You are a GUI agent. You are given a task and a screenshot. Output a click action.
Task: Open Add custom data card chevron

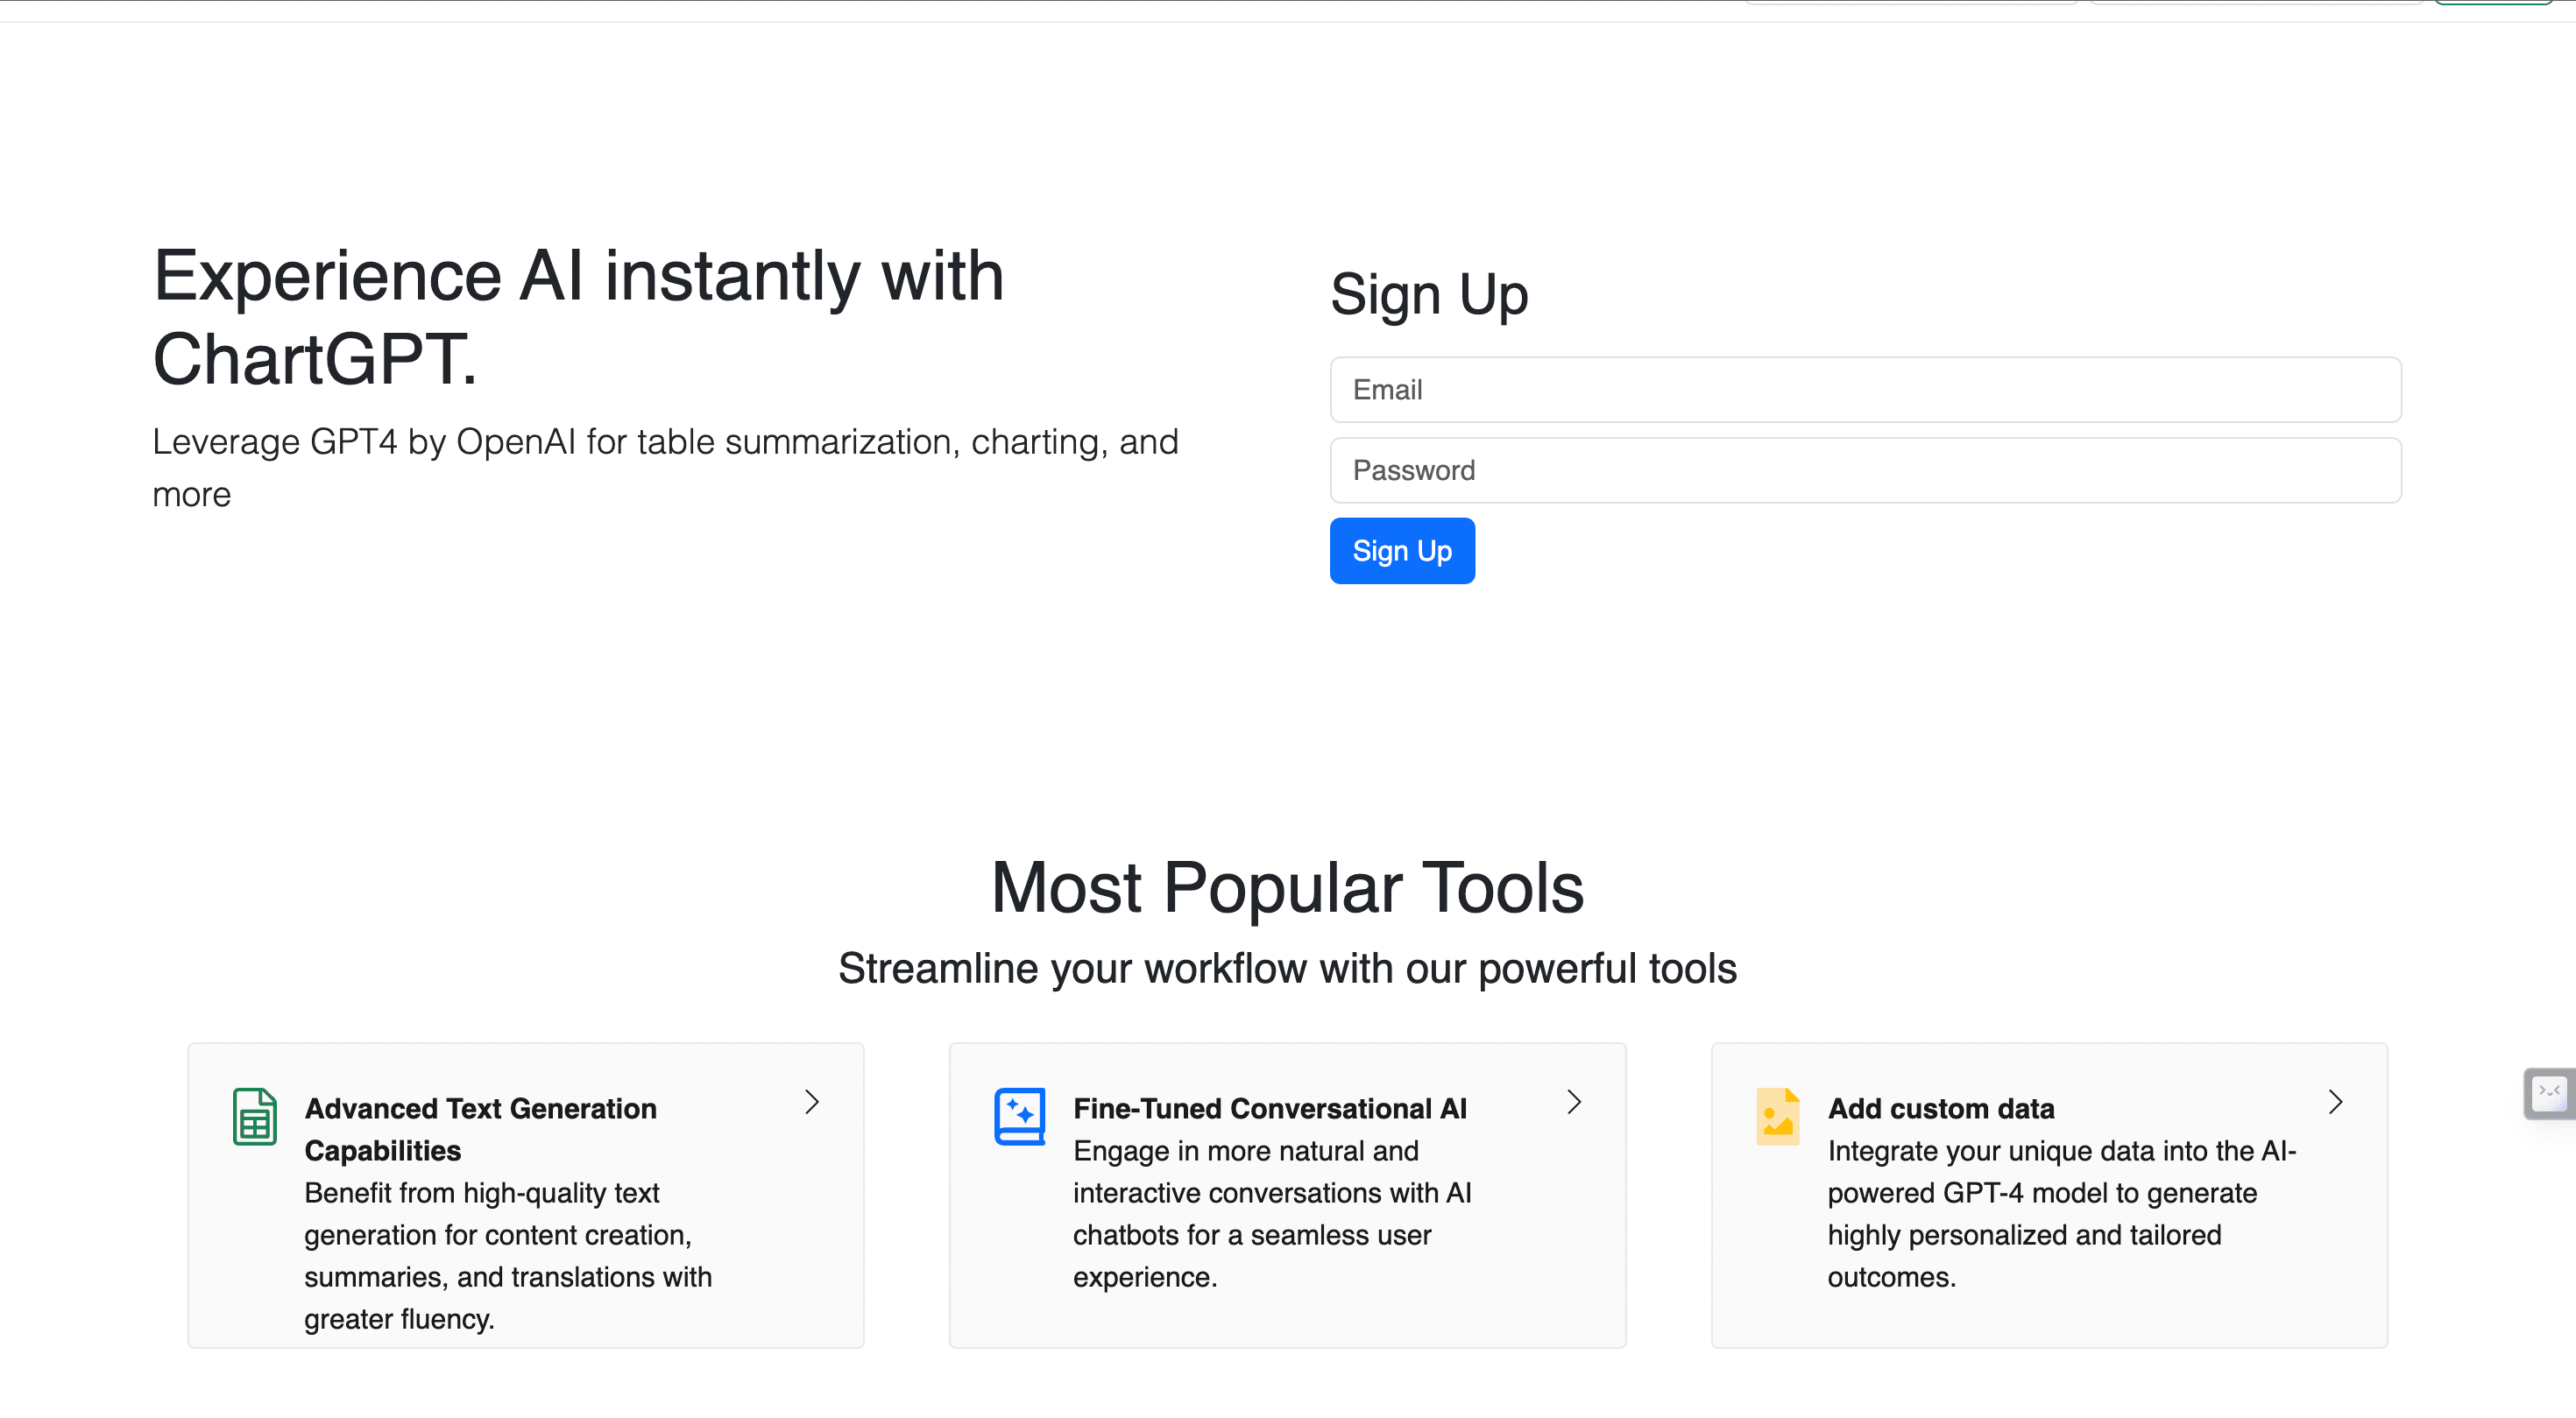pos(2335,1102)
